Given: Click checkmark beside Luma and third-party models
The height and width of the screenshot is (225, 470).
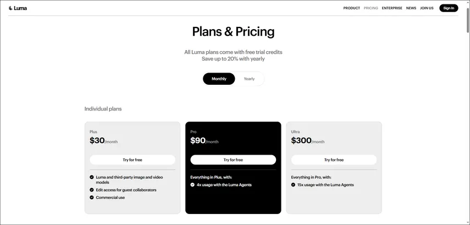Looking at the screenshot, I should [x=92, y=177].
